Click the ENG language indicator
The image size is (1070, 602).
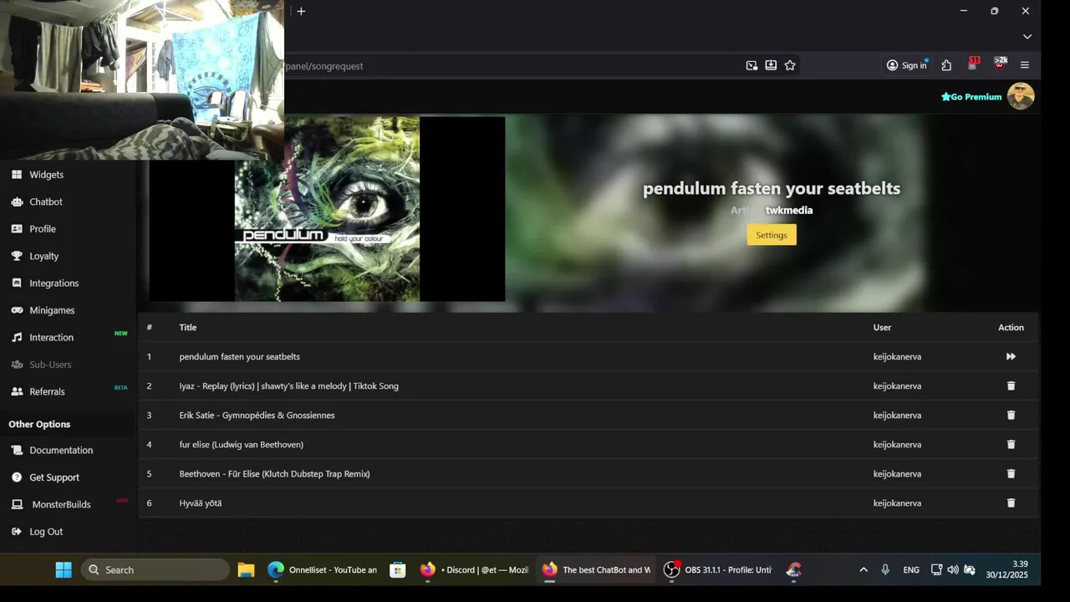(911, 570)
